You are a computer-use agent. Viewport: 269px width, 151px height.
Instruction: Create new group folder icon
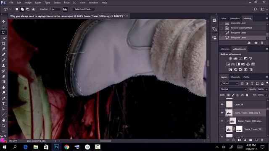pyautogui.click(x=251, y=140)
